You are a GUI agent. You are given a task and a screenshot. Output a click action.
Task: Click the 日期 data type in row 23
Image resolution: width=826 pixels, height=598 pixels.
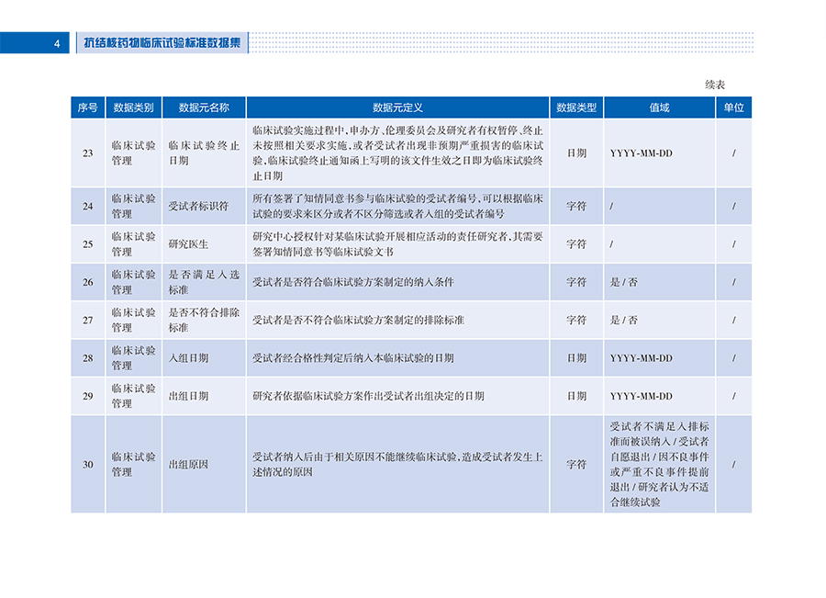click(x=577, y=153)
